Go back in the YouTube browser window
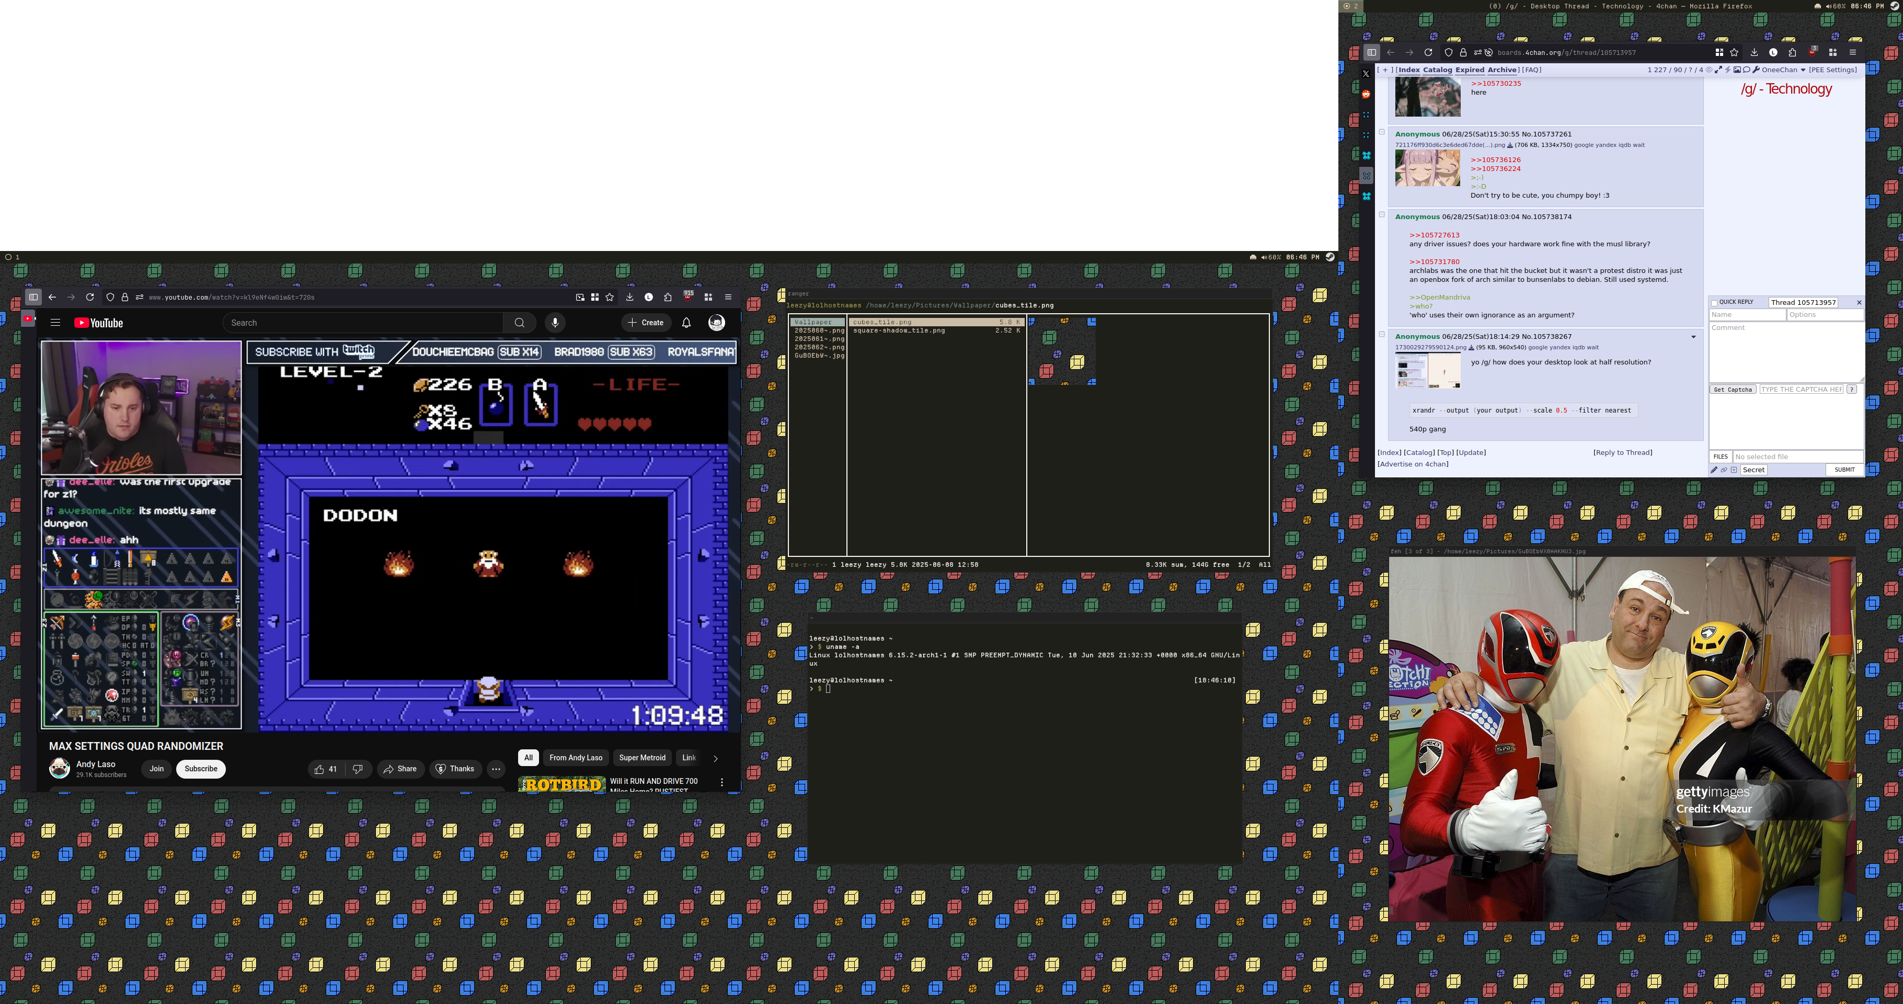Screen dimensions: 1903x1004 click(52, 297)
